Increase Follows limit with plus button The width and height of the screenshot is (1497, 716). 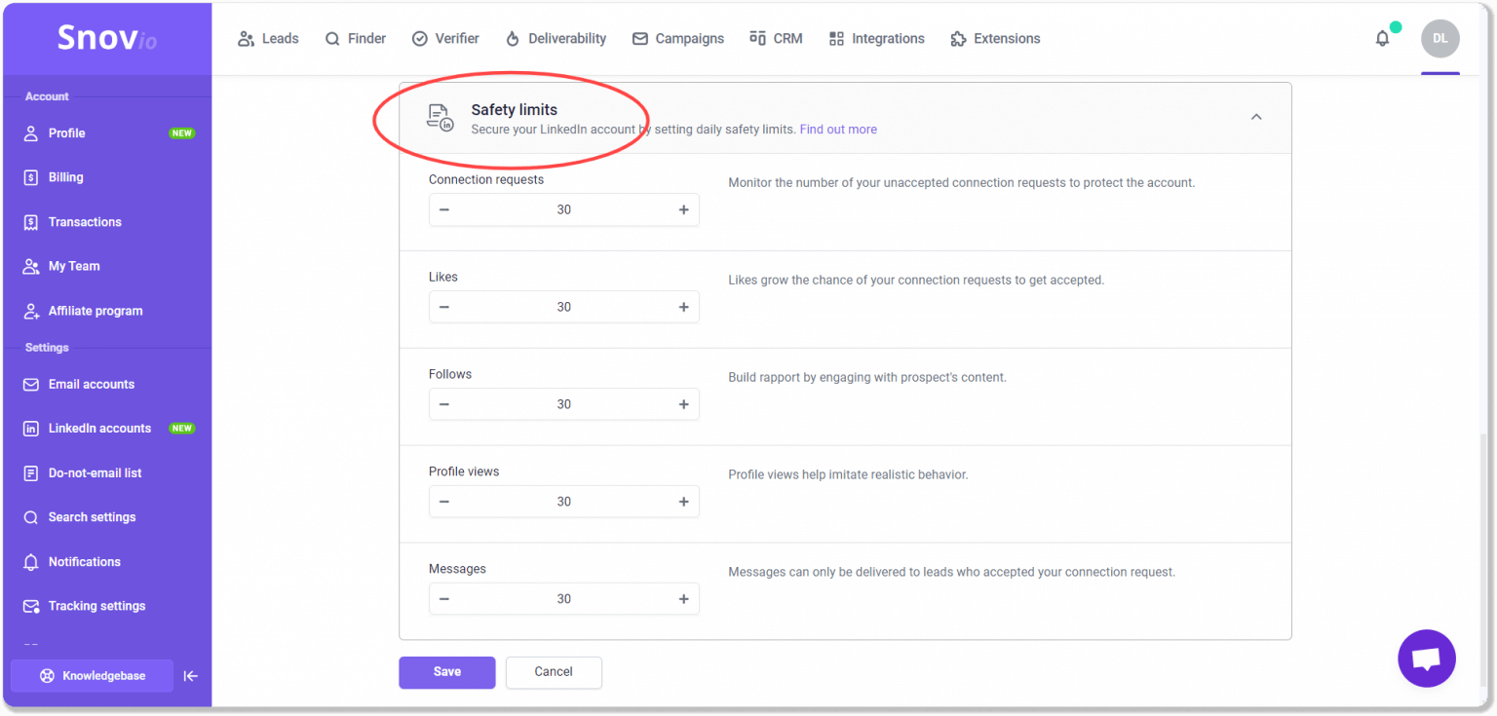click(x=683, y=405)
